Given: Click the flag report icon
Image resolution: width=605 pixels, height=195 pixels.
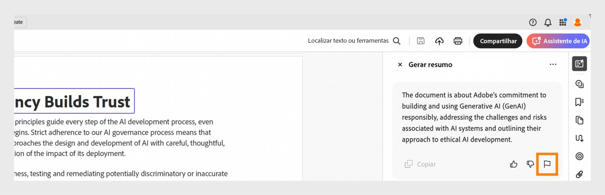Looking at the screenshot, I should pyautogui.click(x=547, y=164).
